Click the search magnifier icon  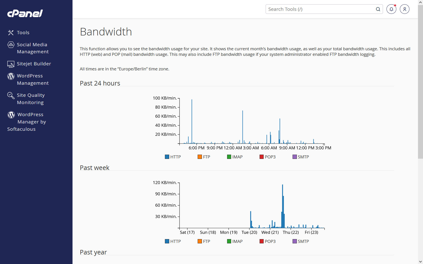point(378,9)
